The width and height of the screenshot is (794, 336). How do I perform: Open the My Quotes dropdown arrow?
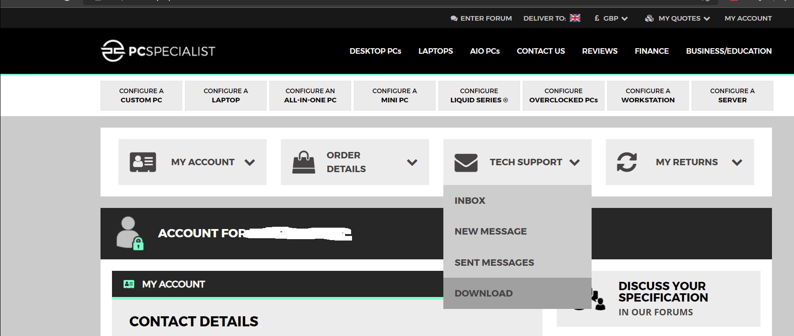coord(707,18)
